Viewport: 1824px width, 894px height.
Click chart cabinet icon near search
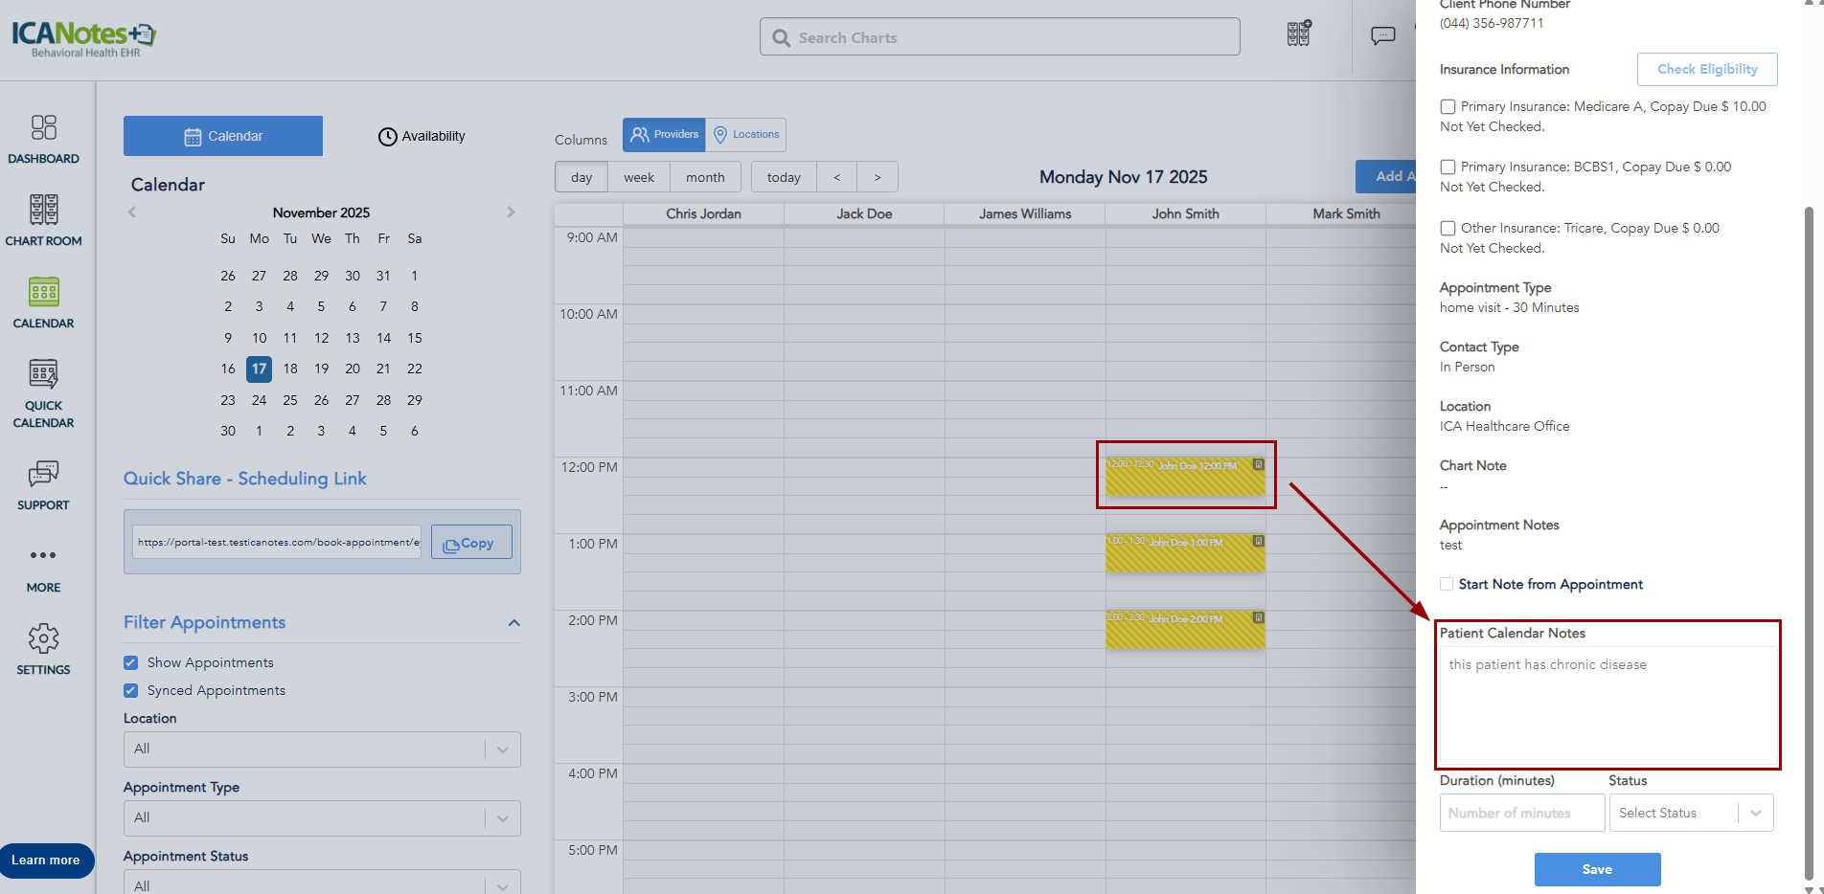pos(1298,34)
